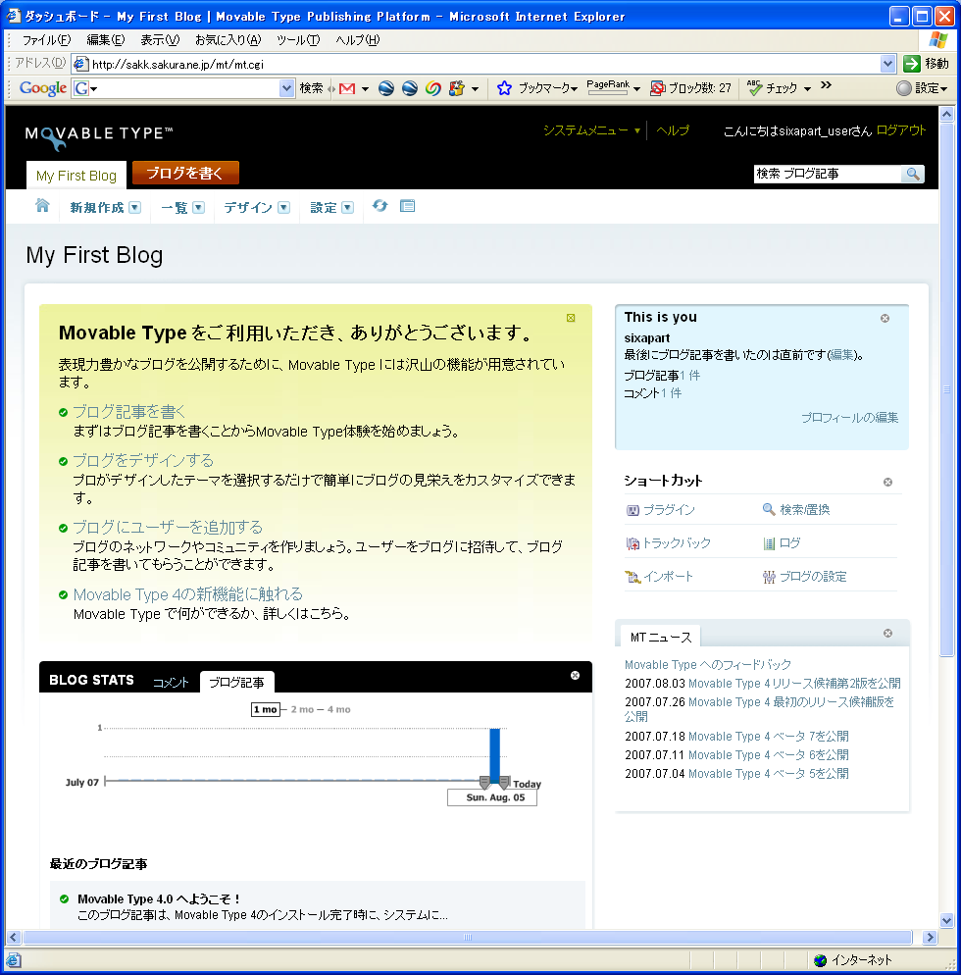
Task: Click the bookmark star icon in Google toolbar
Action: pyautogui.click(x=504, y=88)
